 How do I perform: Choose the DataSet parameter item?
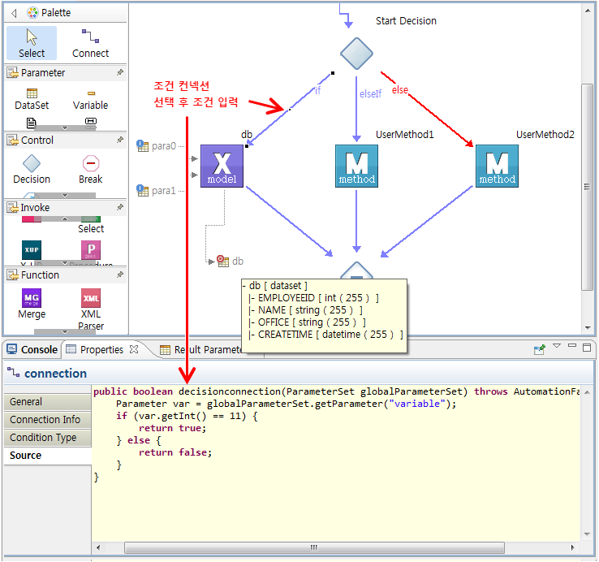(x=32, y=97)
